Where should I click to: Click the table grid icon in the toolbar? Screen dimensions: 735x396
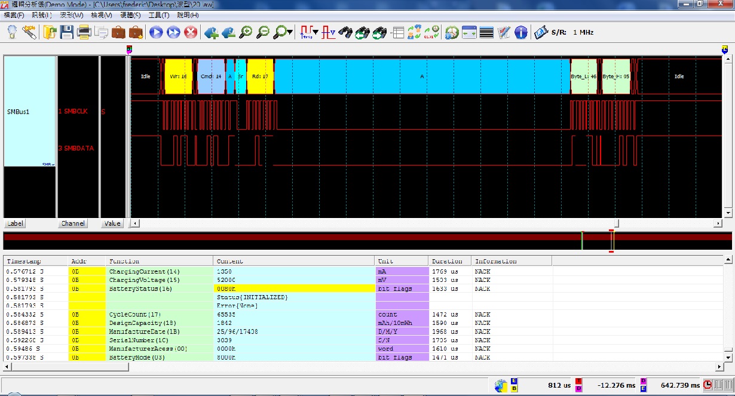tap(397, 32)
